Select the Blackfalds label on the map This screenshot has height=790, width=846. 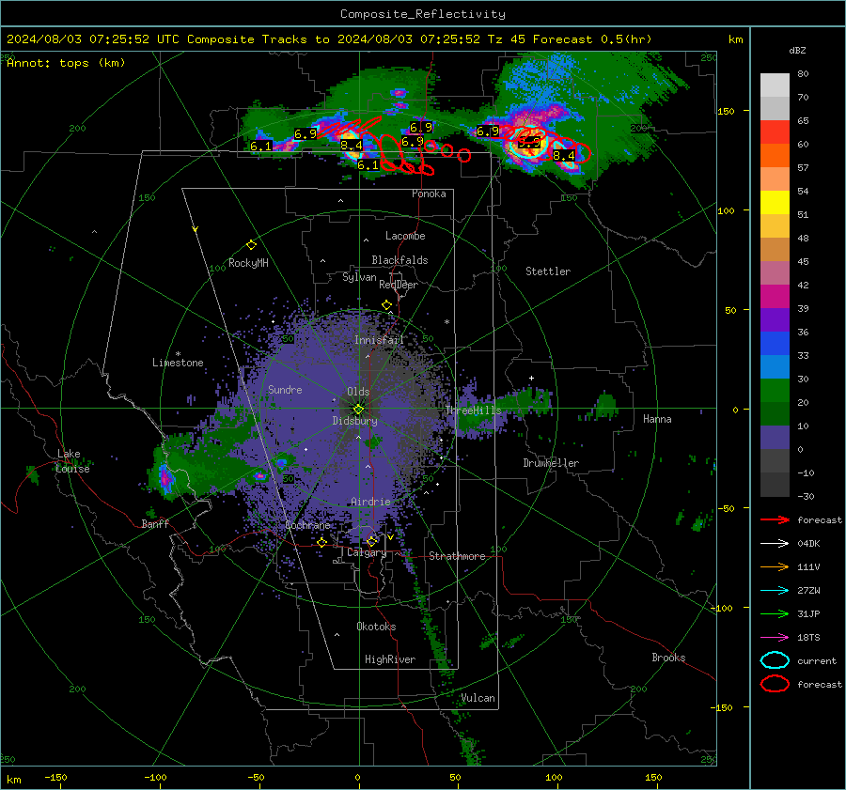click(399, 260)
